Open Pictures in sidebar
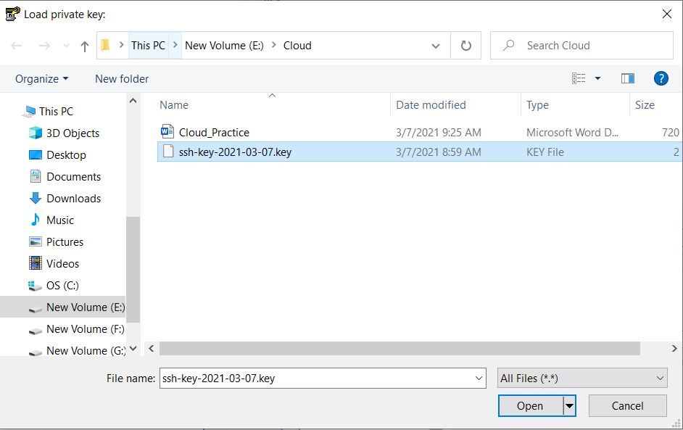This screenshot has width=683, height=430. tap(65, 242)
